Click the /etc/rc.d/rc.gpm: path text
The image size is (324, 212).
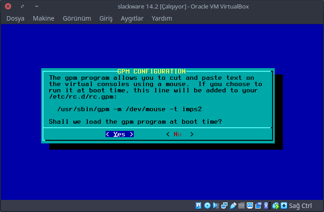coord(83,97)
